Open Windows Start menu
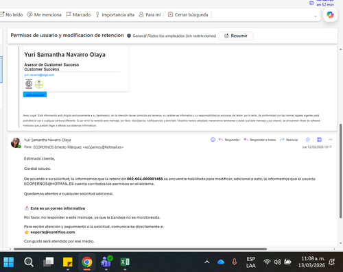This screenshot has width=343, height=272. [x=9, y=262]
